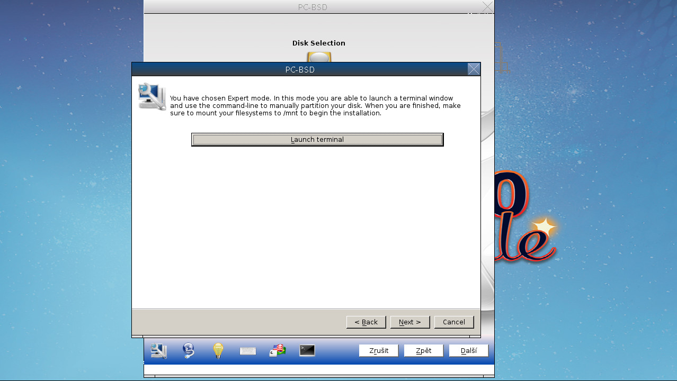Cancel the Expert mode dialog
The width and height of the screenshot is (677, 381).
tap(454, 322)
